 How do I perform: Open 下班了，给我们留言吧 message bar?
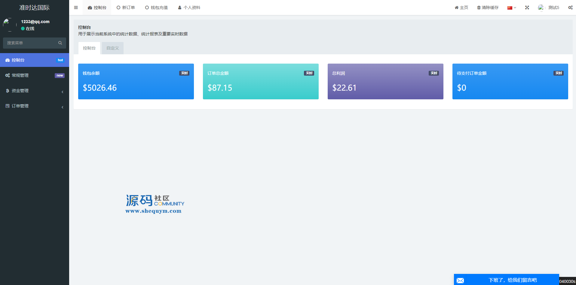point(507,280)
